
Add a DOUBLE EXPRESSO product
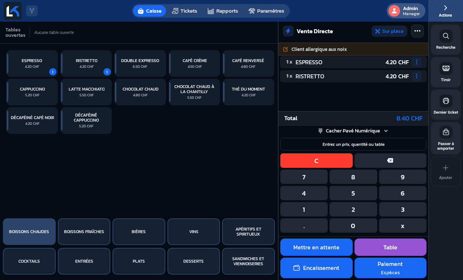tap(140, 64)
